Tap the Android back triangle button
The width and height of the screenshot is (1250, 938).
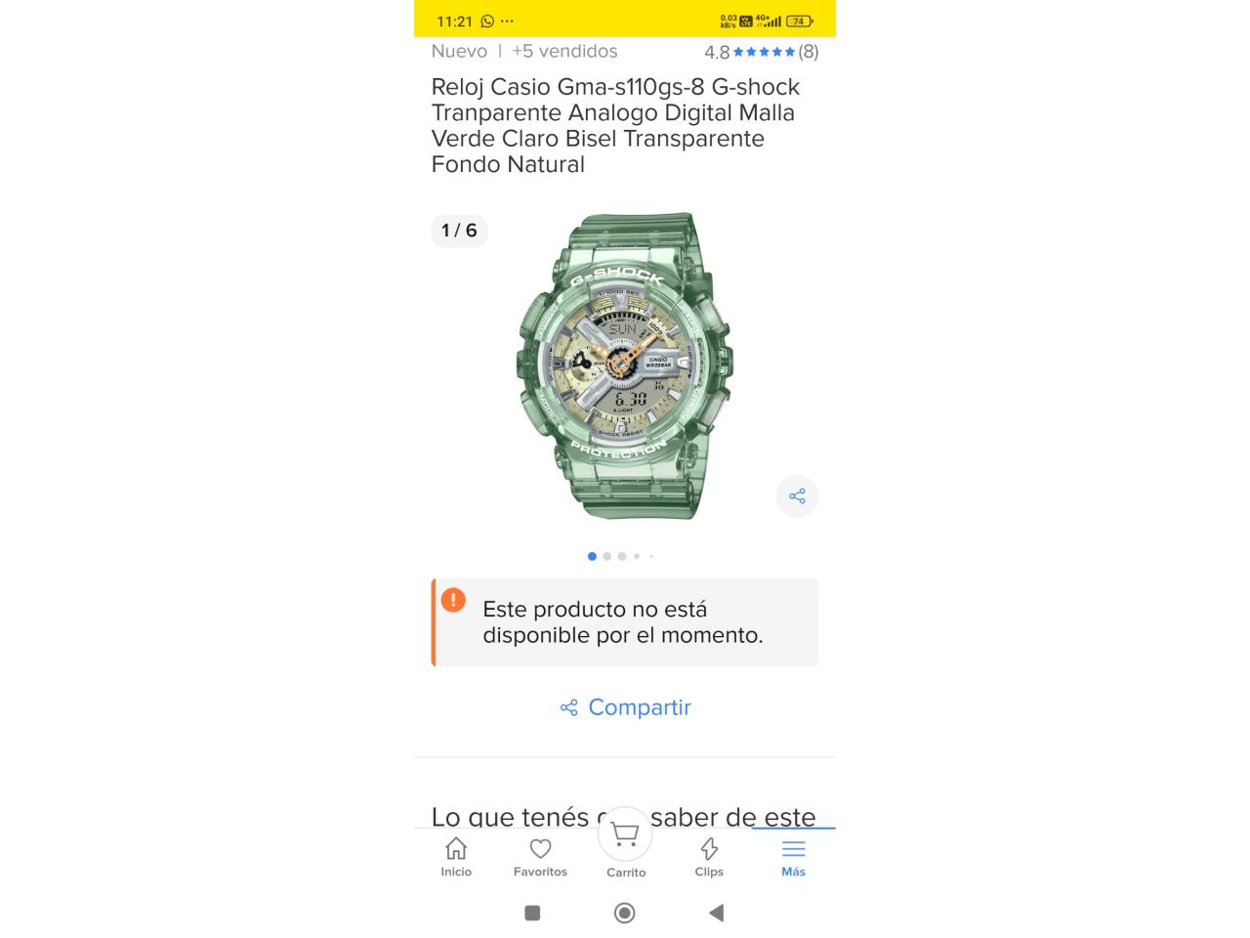[716, 913]
